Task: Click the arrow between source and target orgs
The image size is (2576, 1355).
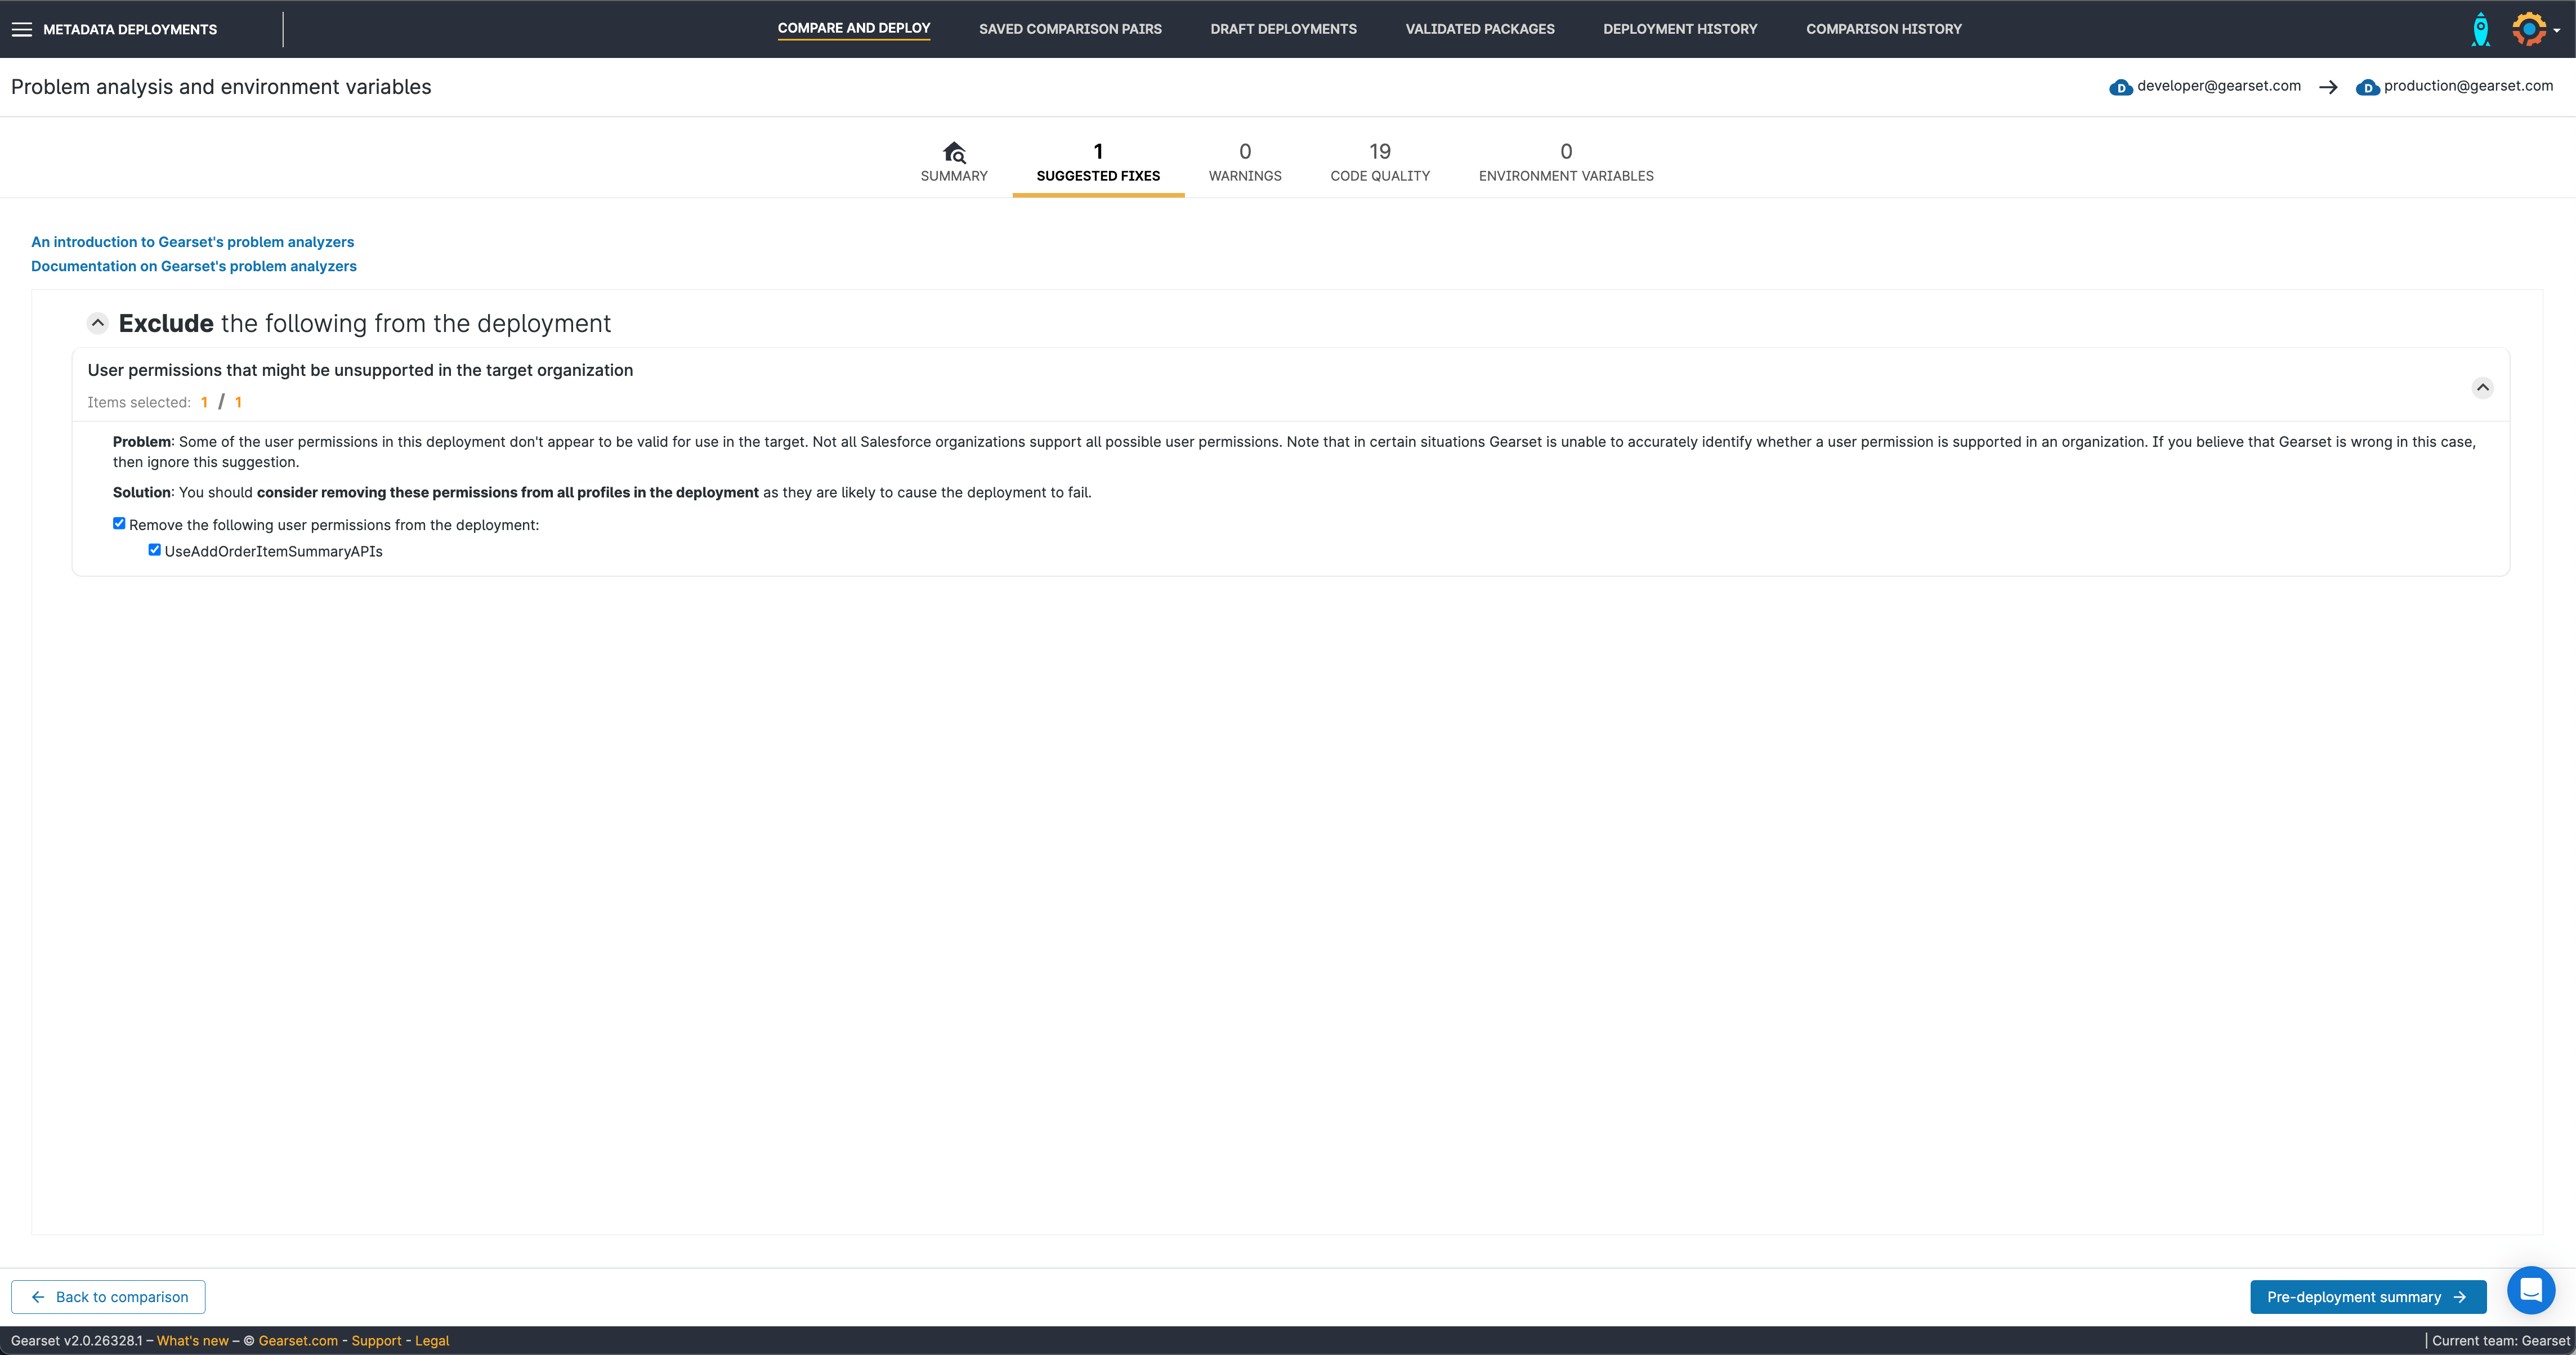Action: [x=2328, y=87]
